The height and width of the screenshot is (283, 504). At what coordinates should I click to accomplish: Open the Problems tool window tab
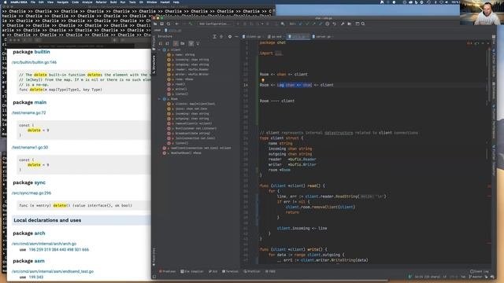(167, 271)
